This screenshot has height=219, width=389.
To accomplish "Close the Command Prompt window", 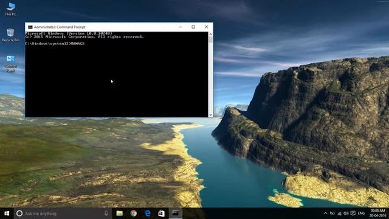I will [207, 27].
